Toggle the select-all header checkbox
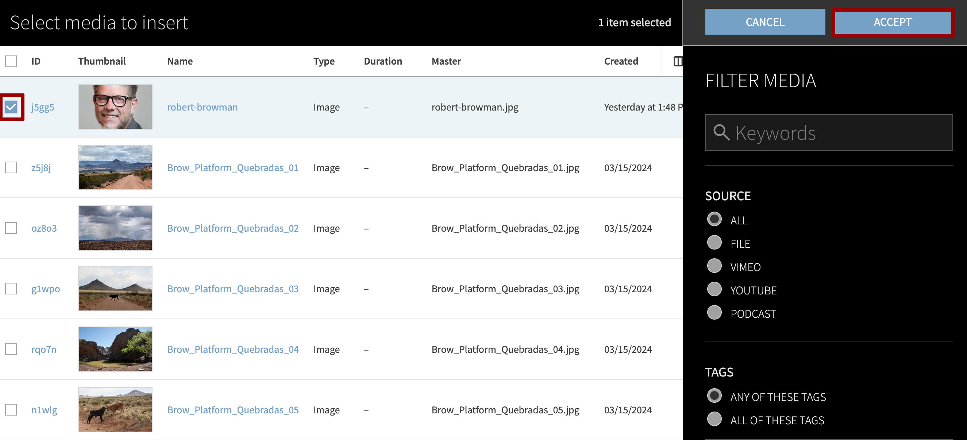Viewport: 967px width, 440px height. [x=11, y=61]
